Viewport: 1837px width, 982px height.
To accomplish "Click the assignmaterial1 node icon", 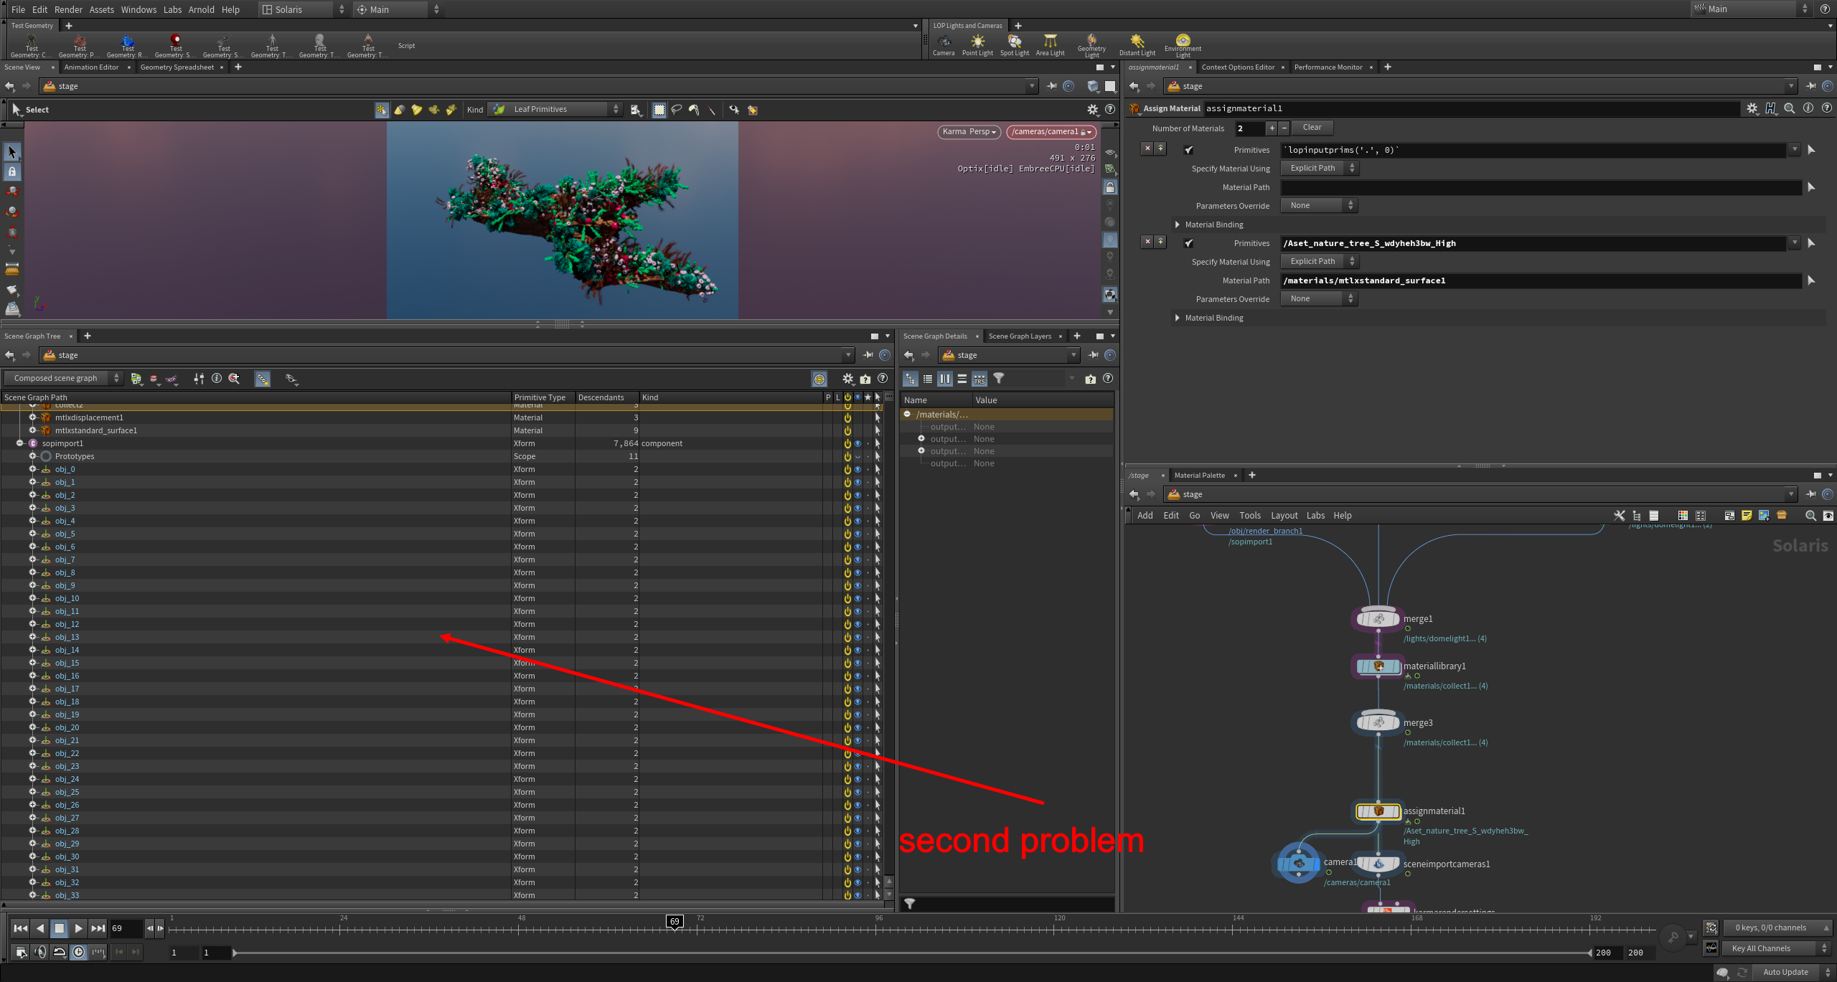I will pyautogui.click(x=1378, y=811).
